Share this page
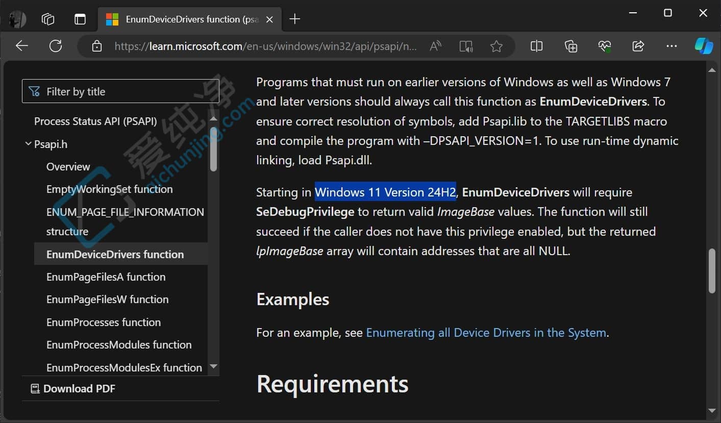This screenshot has height=423, width=721. pos(638,46)
